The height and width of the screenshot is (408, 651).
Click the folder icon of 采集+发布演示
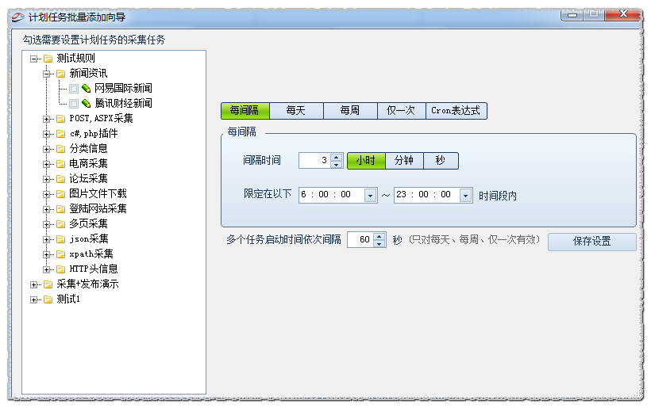(48, 284)
